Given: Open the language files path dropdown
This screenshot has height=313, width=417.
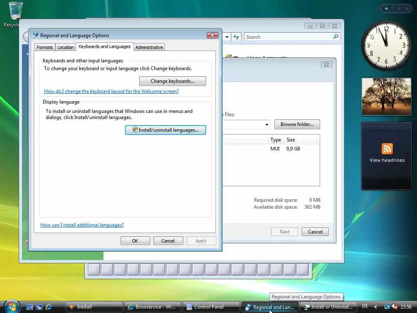Looking at the screenshot, I should 267,125.
